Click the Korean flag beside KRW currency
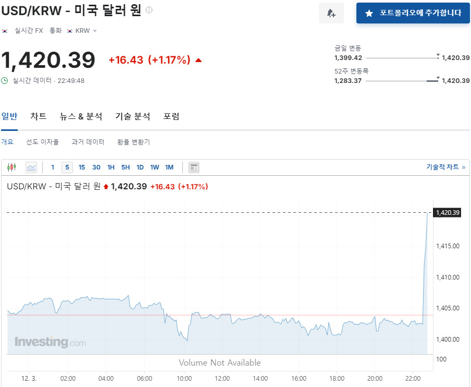The width and height of the screenshot is (471, 387). [70, 31]
